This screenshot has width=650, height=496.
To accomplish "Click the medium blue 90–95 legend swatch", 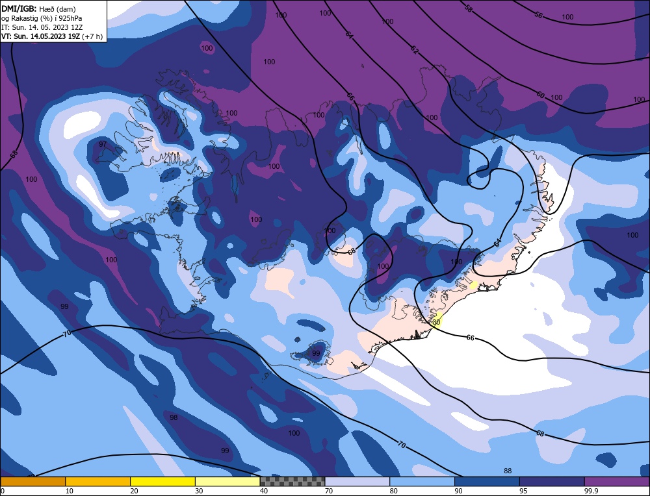I will [x=487, y=482].
